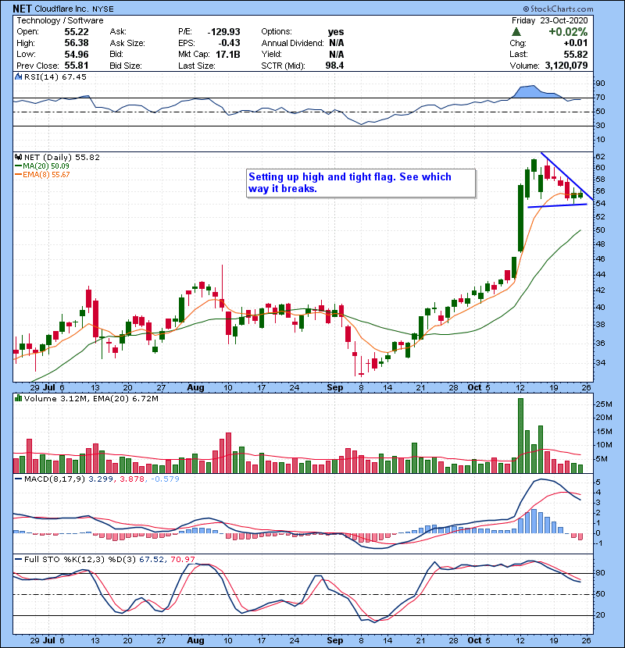Click the 25M tick on volume axis
This screenshot has width=625, height=648.
(603, 404)
